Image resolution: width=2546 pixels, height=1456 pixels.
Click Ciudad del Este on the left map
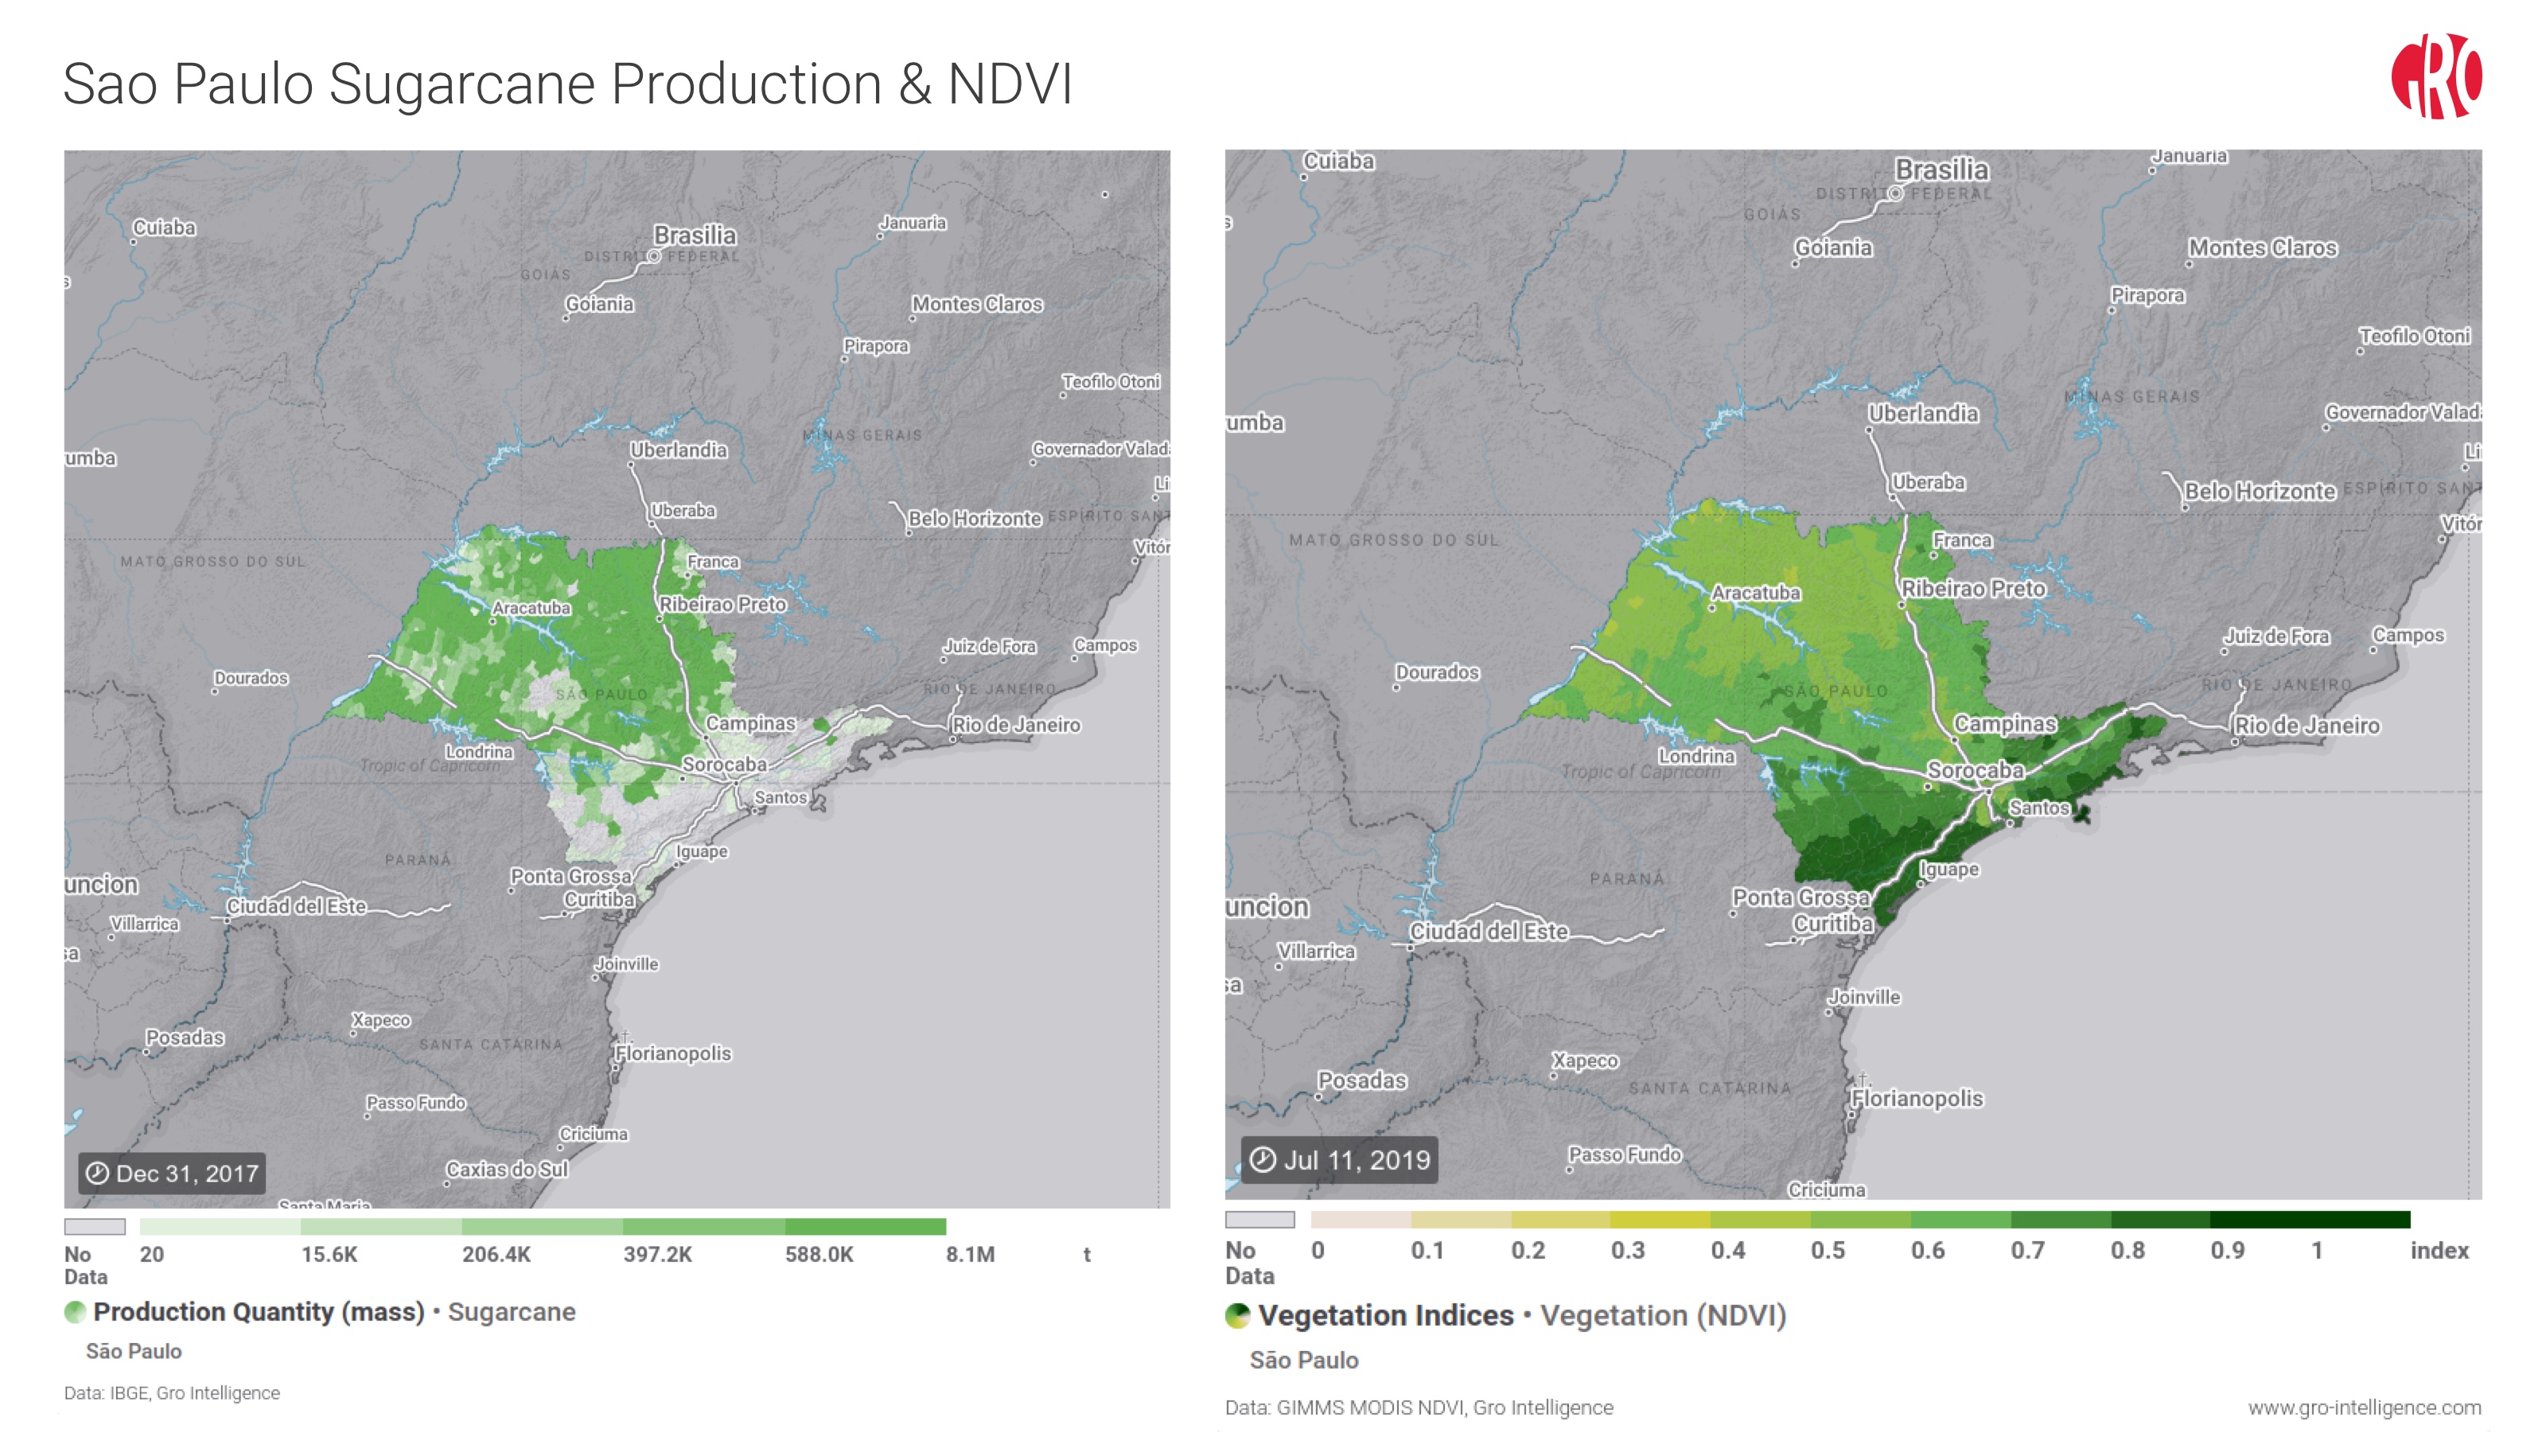point(296,906)
